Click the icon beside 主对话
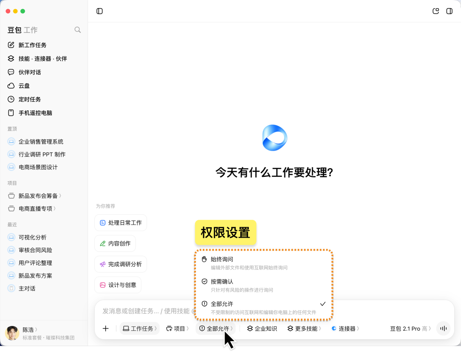The image size is (461, 352). pyautogui.click(x=11, y=289)
